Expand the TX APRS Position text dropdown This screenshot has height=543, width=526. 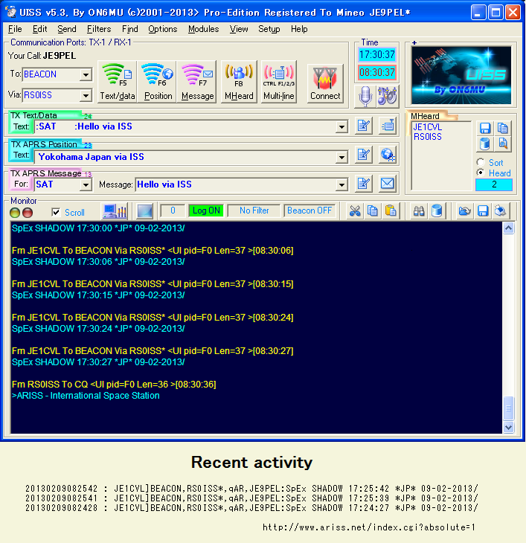coord(341,157)
